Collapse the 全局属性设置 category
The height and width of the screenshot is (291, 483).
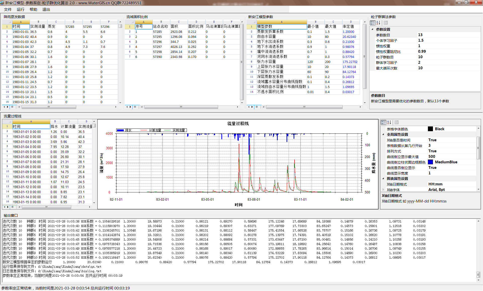click(x=383, y=134)
